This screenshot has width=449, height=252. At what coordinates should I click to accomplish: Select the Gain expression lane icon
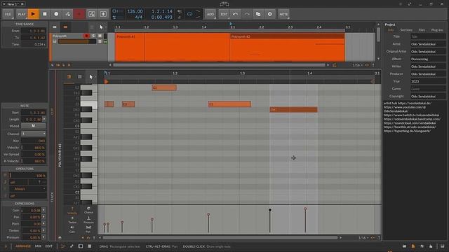click(72, 229)
